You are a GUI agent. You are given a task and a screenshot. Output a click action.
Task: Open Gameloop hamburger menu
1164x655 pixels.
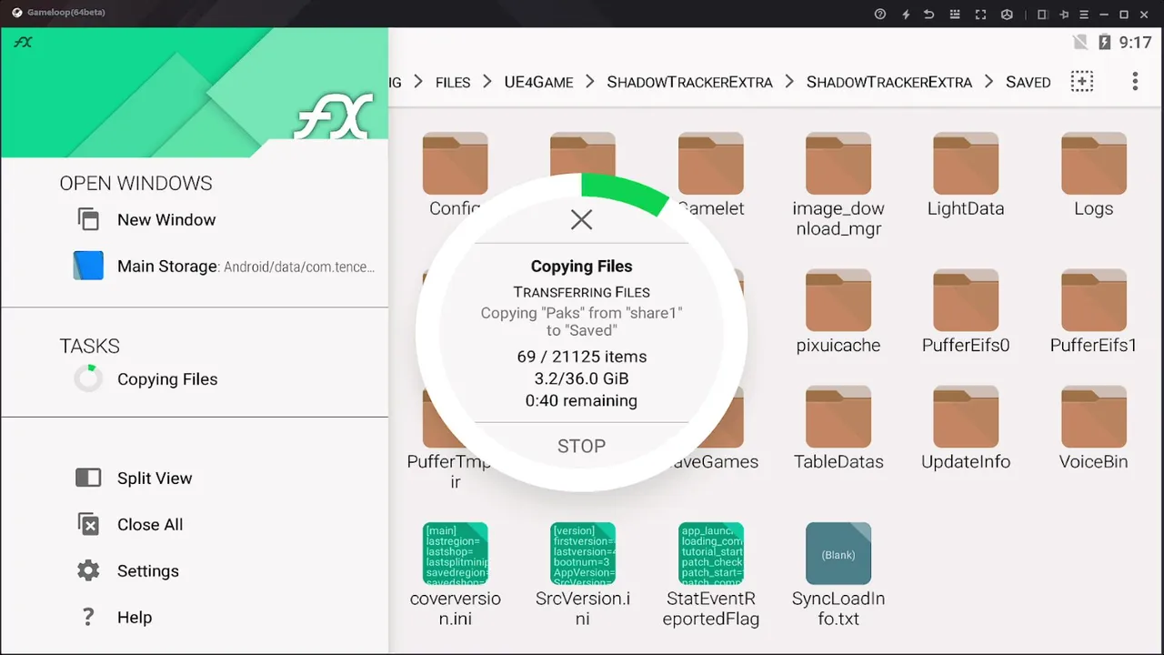[x=1083, y=14]
